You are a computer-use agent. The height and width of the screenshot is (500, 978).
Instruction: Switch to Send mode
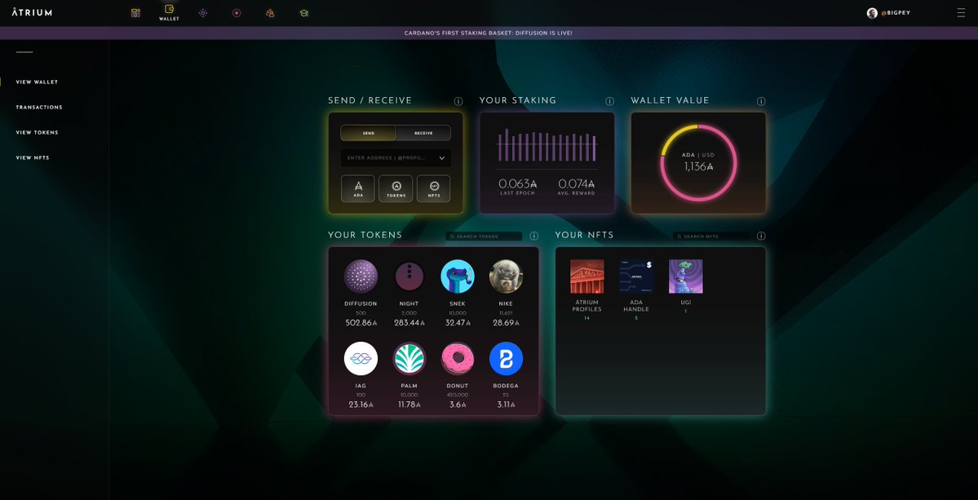(x=368, y=133)
